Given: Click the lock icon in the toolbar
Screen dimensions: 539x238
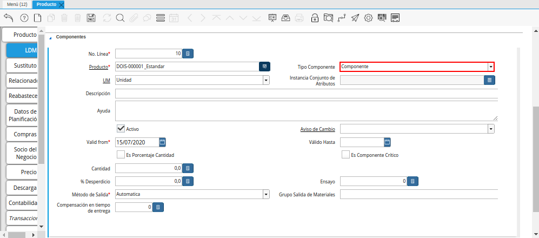Looking at the screenshot, I should [315, 18].
